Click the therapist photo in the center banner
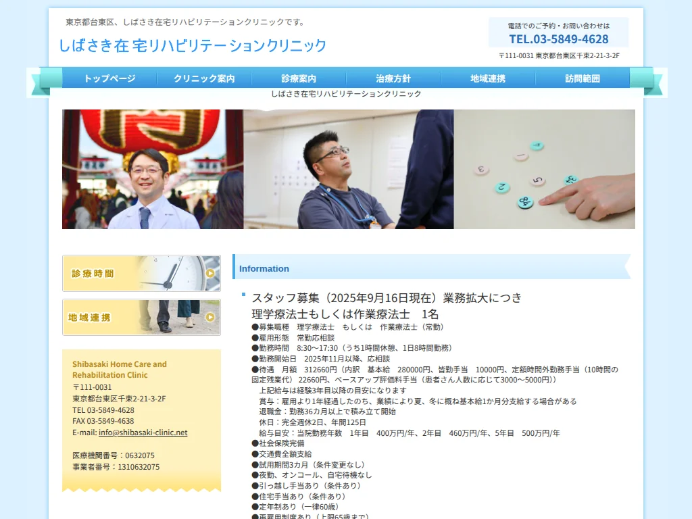This screenshot has width=692, height=519. click(x=349, y=169)
